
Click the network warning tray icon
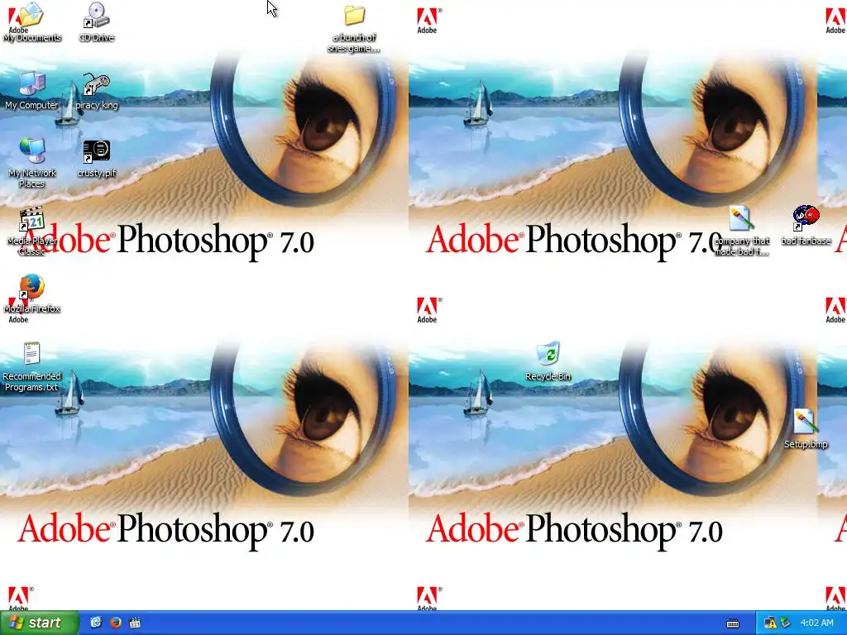pyautogui.click(x=770, y=623)
